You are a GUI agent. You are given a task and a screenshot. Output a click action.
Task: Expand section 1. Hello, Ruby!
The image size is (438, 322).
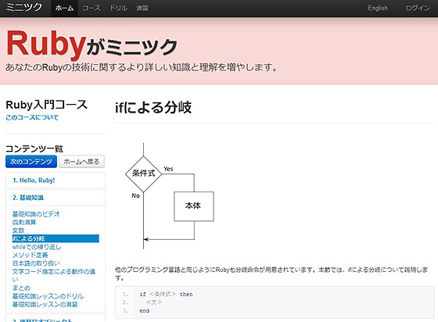56,181
